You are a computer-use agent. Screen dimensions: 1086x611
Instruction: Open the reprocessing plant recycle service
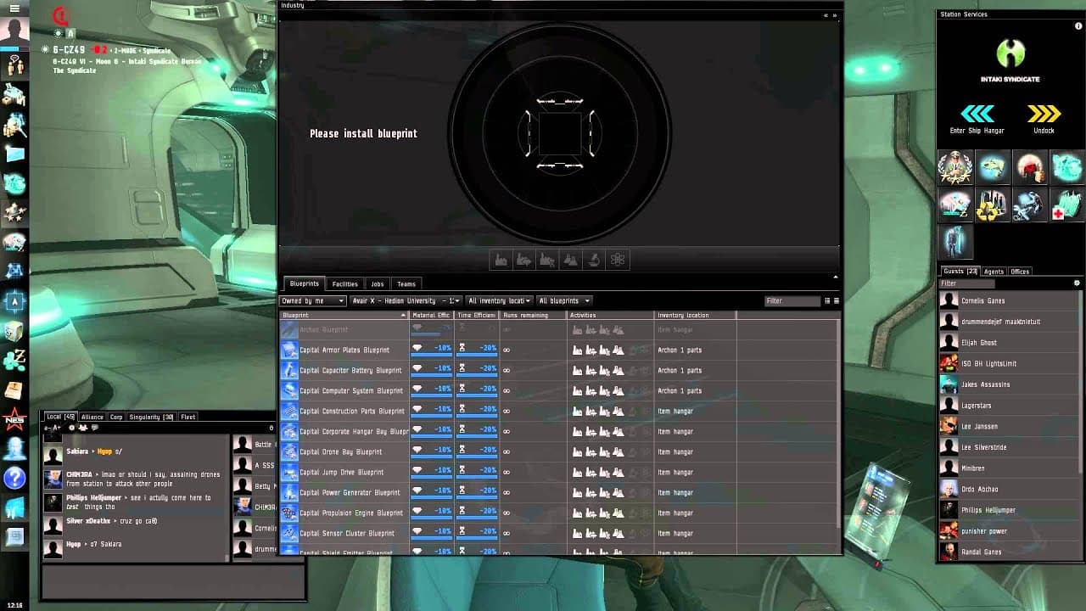coord(992,205)
